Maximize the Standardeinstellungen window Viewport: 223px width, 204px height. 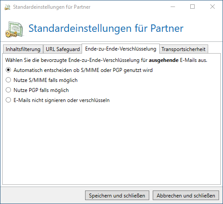click(192, 7)
